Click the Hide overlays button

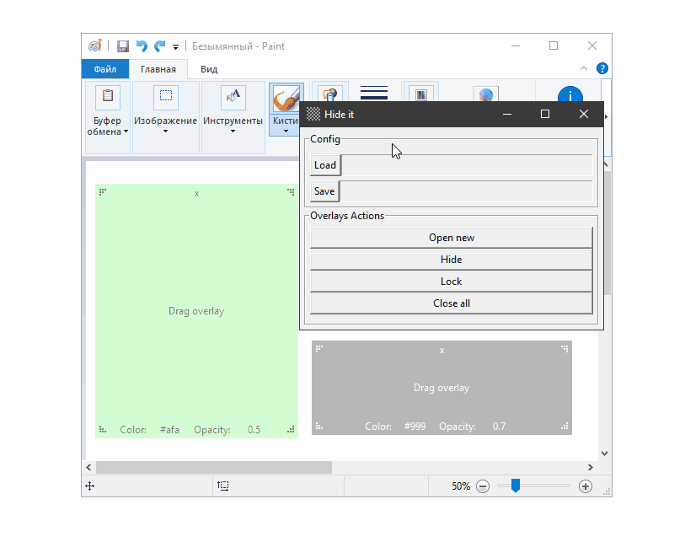452,259
